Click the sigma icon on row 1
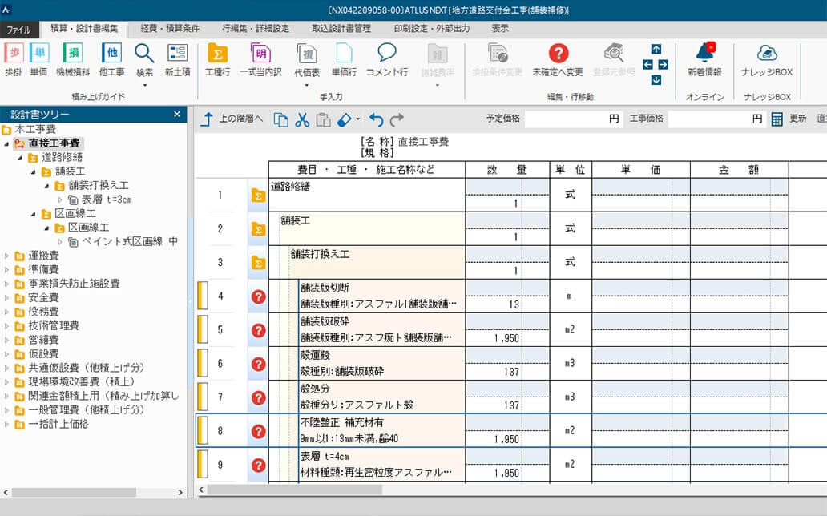Image resolution: width=827 pixels, height=516 pixels. coord(258,196)
